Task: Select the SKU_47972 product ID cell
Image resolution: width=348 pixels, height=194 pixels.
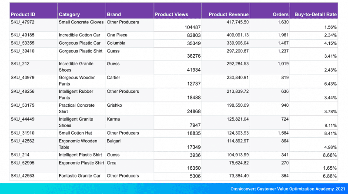Action: pyautogui.click(x=23, y=22)
